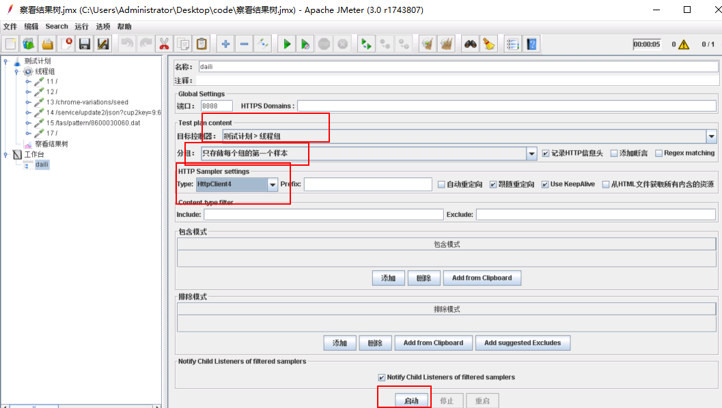
Task: Open the Templates icon in toolbar
Action: tap(29, 44)
